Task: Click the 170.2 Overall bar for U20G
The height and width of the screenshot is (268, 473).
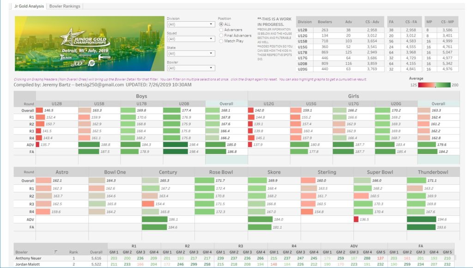Action: tap(382, 110)
